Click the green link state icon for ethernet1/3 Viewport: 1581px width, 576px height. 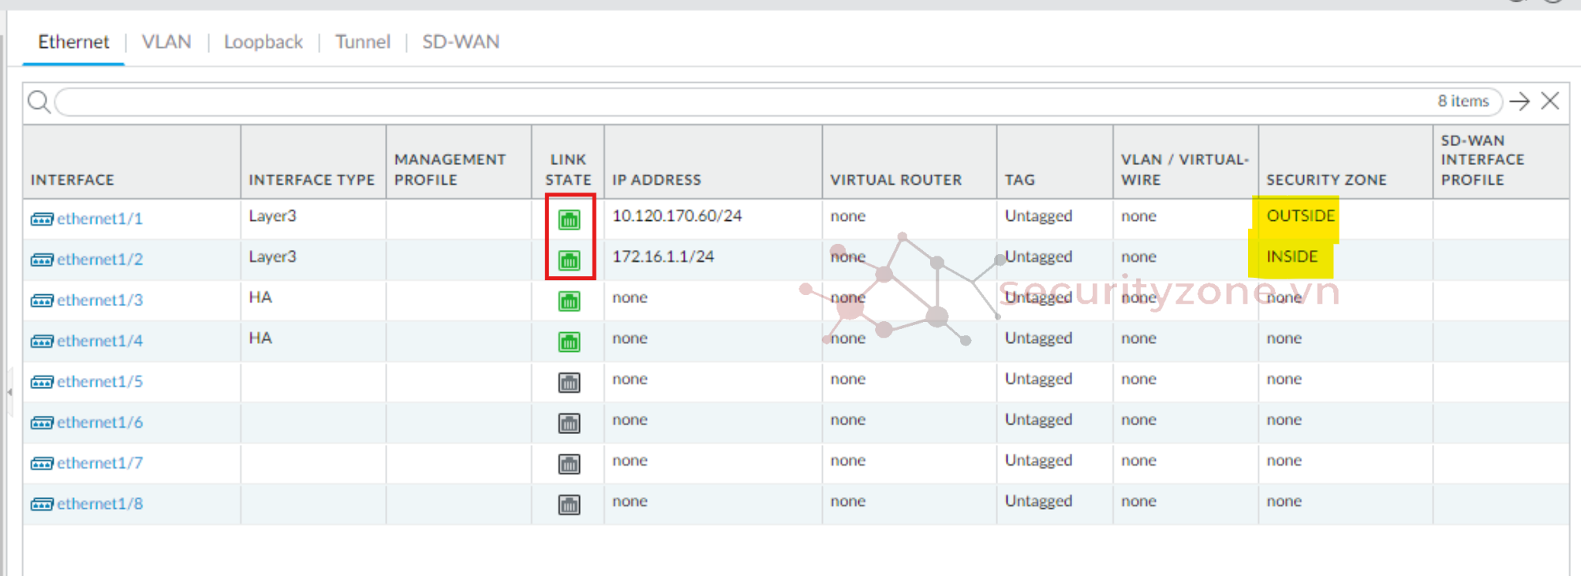point(569,301)
